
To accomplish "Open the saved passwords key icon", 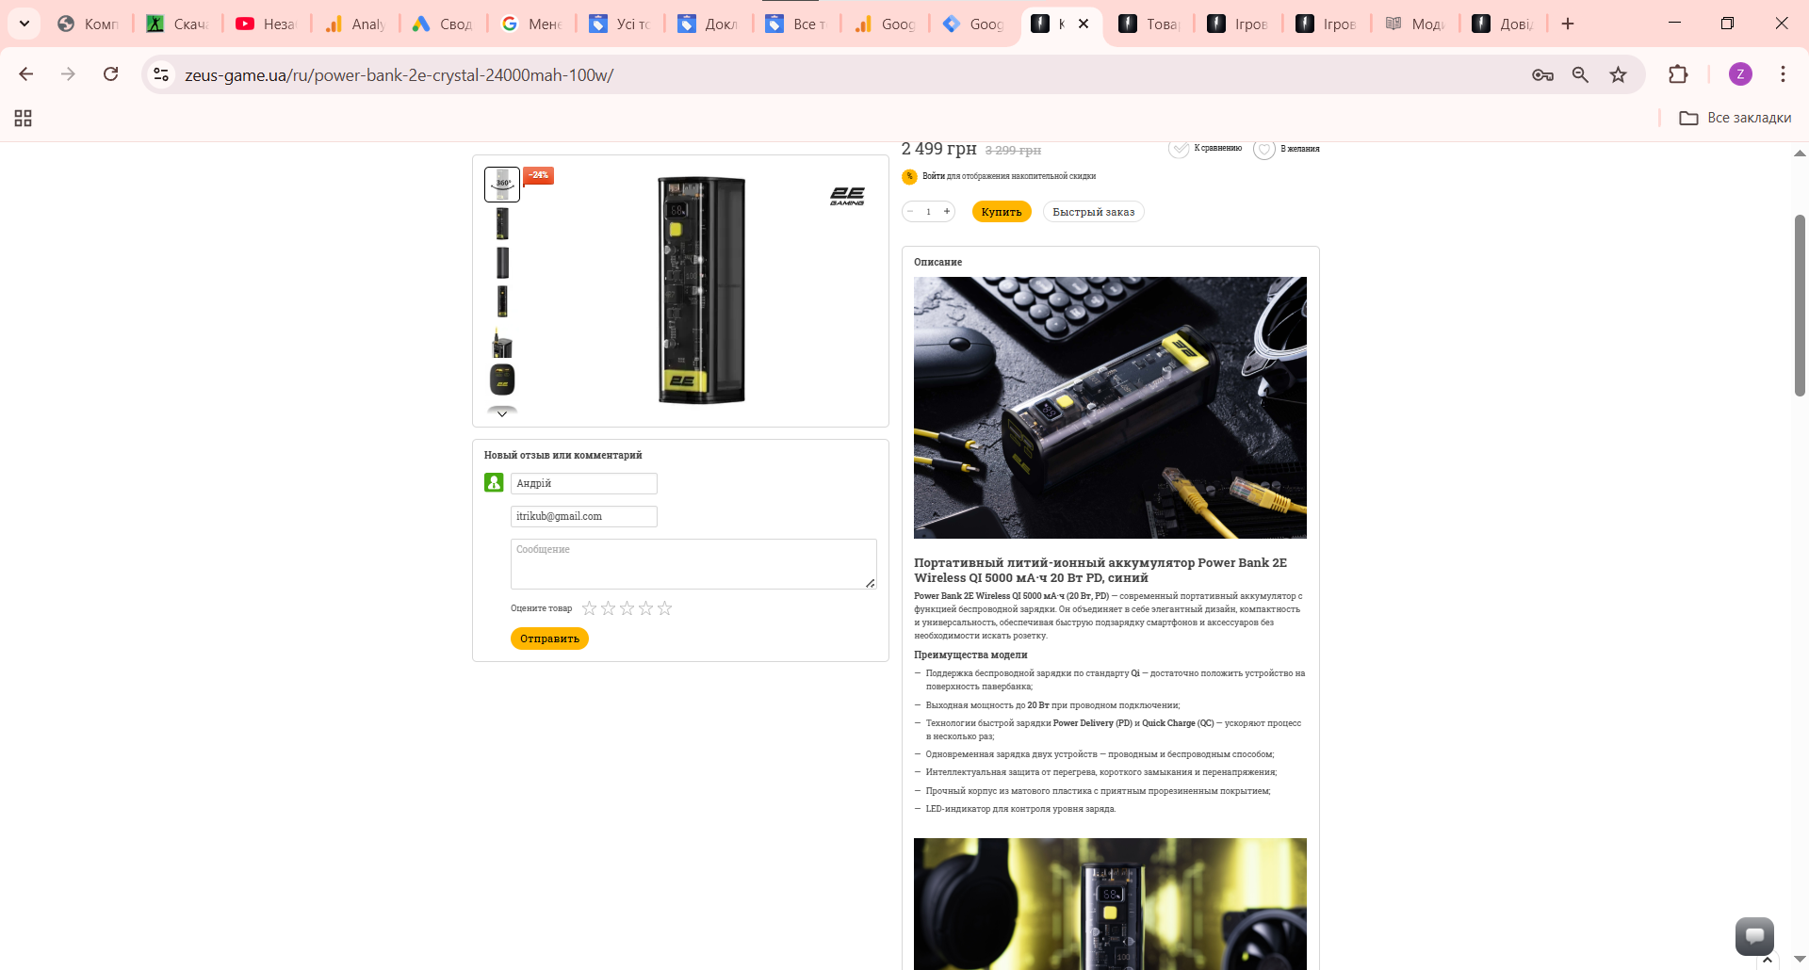I will 1542,74.
